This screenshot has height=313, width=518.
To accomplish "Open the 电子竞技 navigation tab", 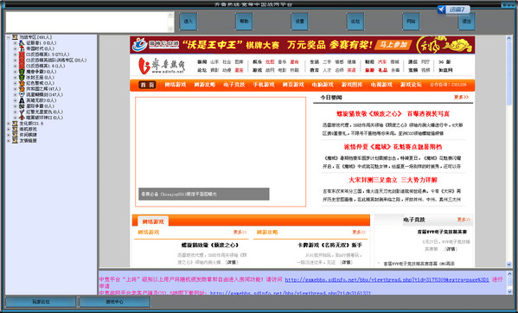I will point(233,85).
